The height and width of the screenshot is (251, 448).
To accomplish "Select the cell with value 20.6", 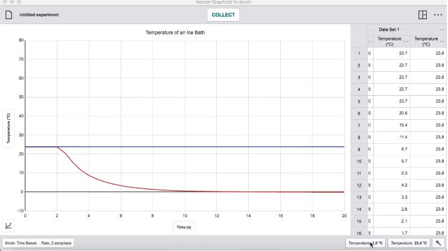I will pos(392,113).
